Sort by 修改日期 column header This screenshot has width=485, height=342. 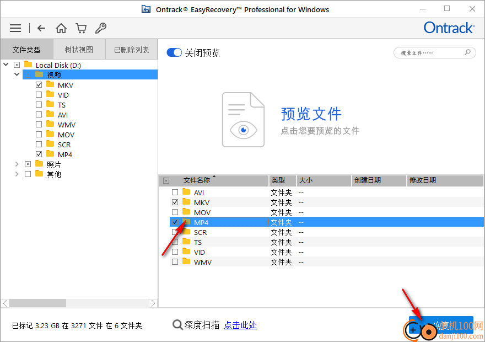(x=445, y=180)
